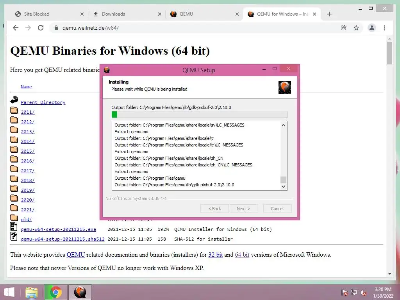
Task: Click the installer progress bar
Action: click(x=200, y=114)
